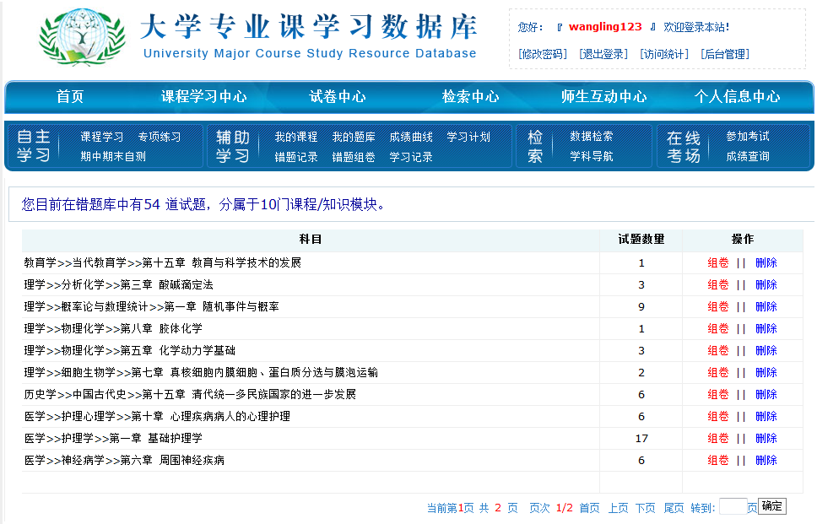Open 我的课程 menu item
The image size is (817, 524).
pyautogui.click(x=296, y=137)
